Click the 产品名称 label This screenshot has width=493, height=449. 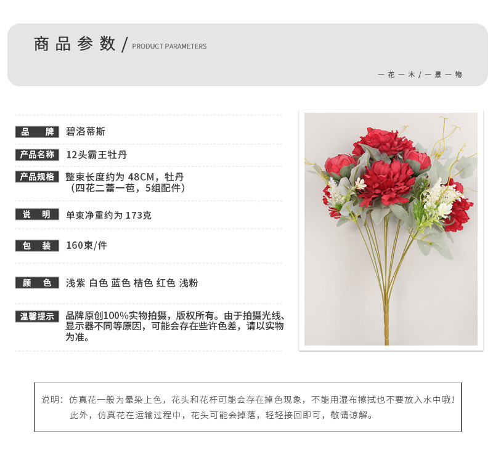[37, 155]
